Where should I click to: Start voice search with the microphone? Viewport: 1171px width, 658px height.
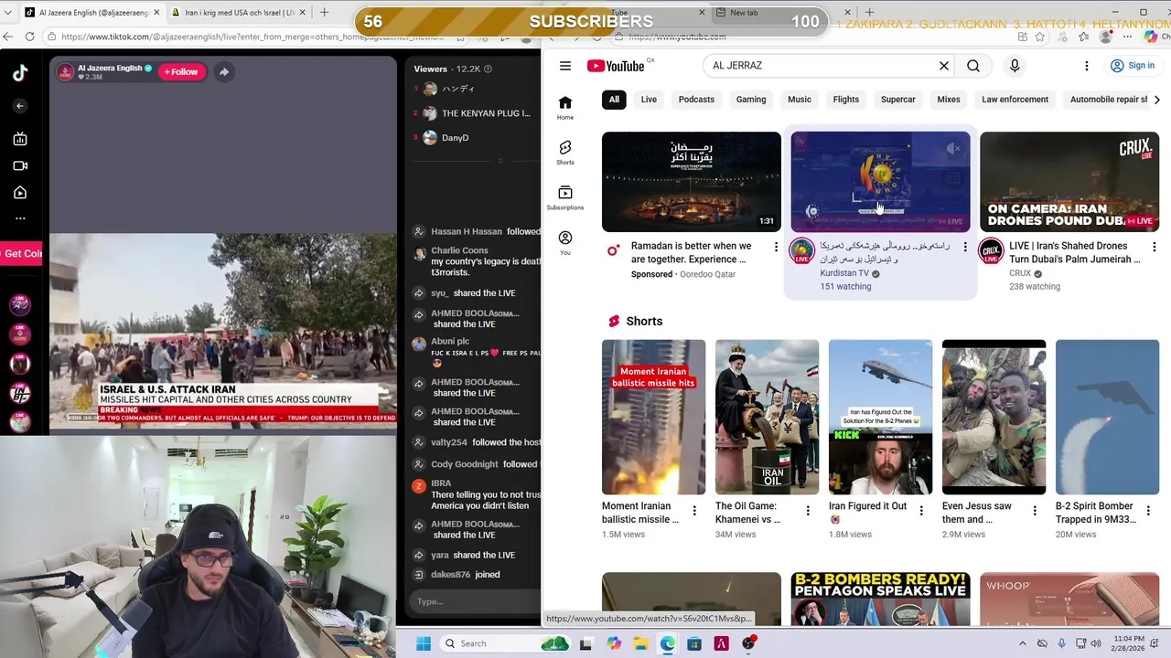1015,66
